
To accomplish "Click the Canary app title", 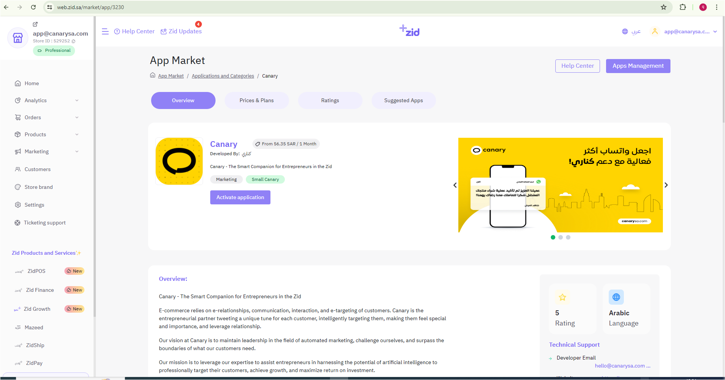I will tap(223, 144).
